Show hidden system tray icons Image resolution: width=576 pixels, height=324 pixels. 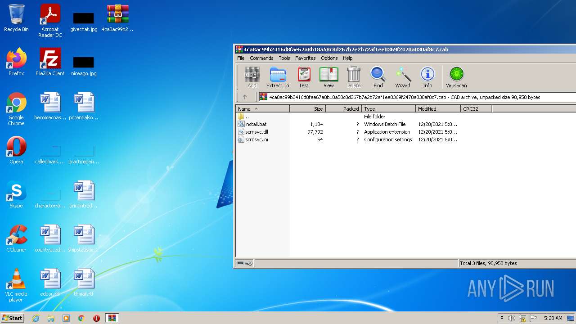[502, 318]
